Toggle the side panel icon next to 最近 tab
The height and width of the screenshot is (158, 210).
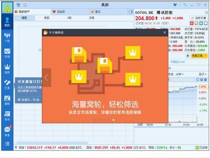tap(131, 12)
